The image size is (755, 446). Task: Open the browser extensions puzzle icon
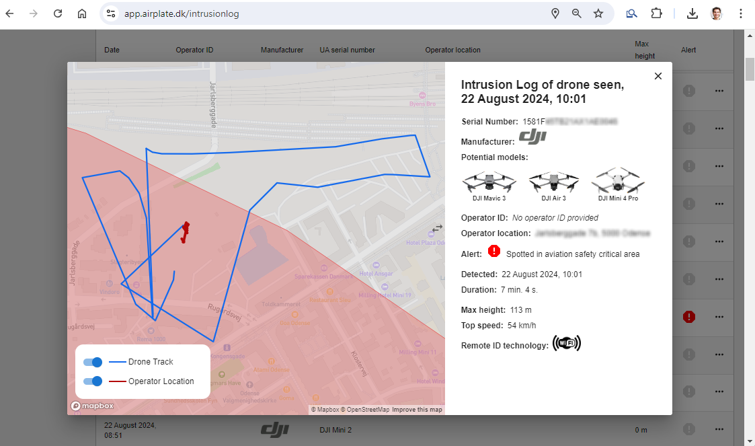656,13
